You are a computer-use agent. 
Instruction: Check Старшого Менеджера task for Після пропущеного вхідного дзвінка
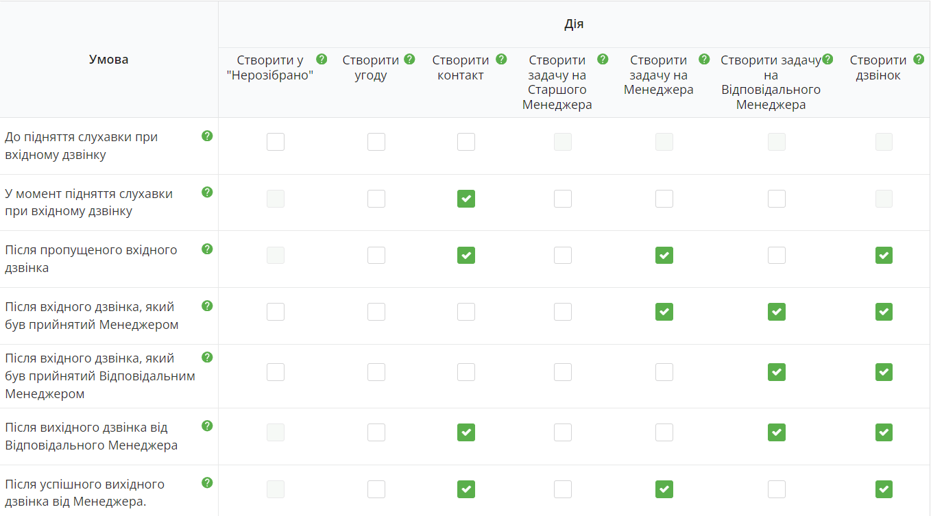point(563,256)
